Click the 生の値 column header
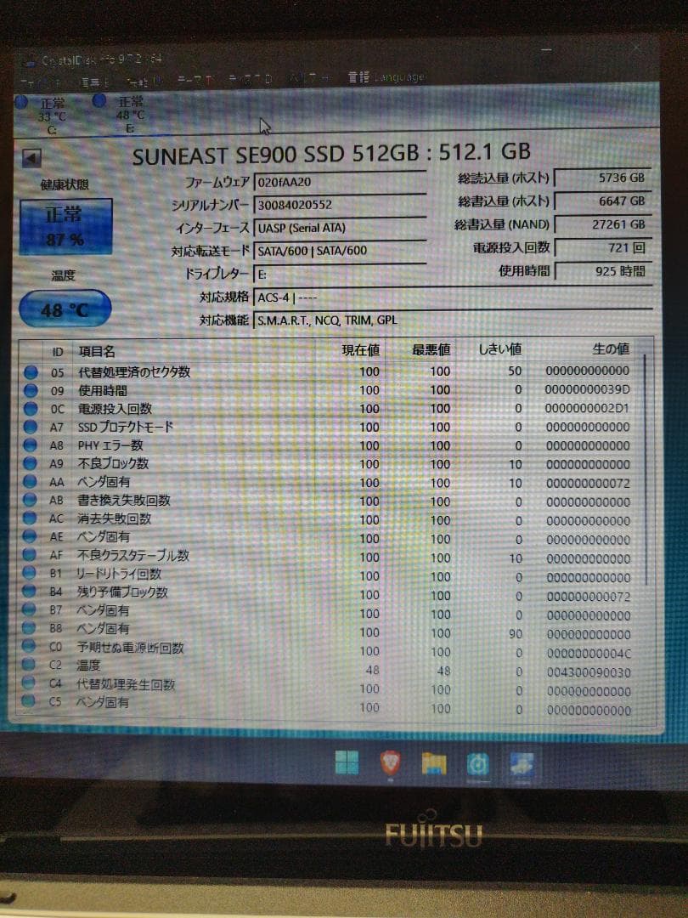This screenshot has width=688, height=918. click(611, 349)
